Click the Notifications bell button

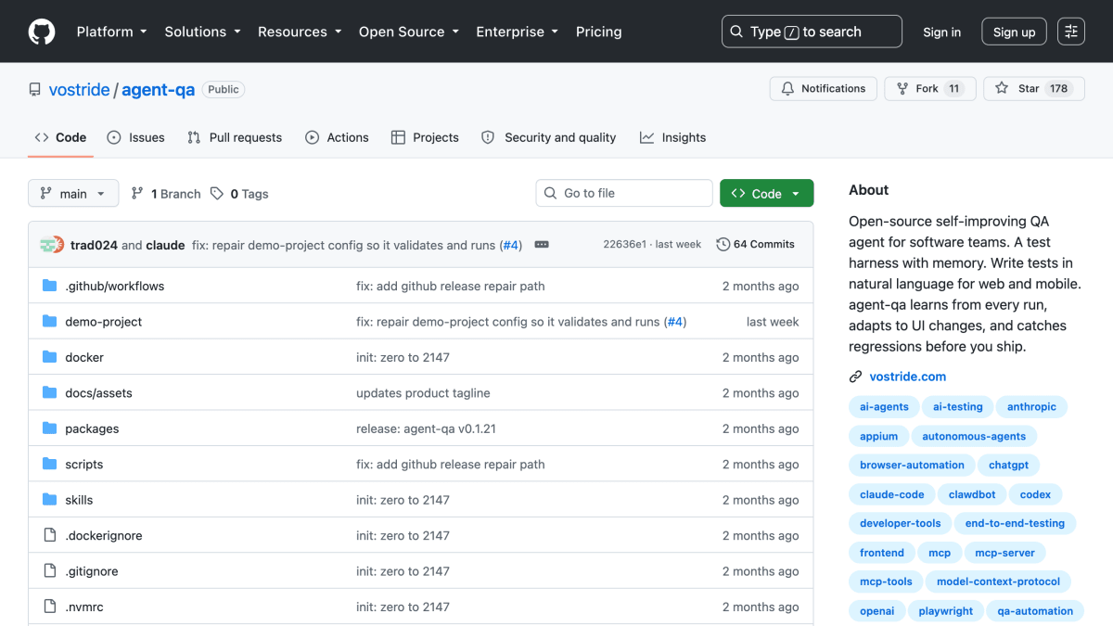pyautogui.click(x=823, y=88)
